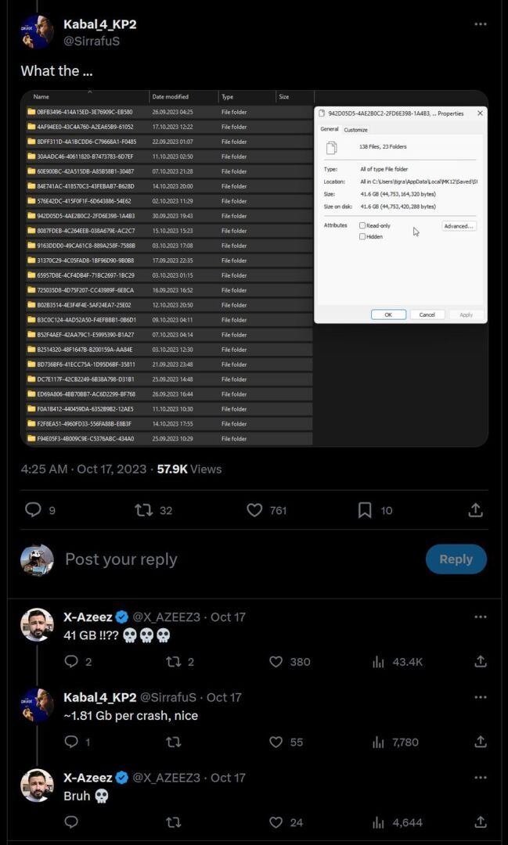Open more options on main post
Viewport: 508px width, 845px height.
tap(481, 24)
